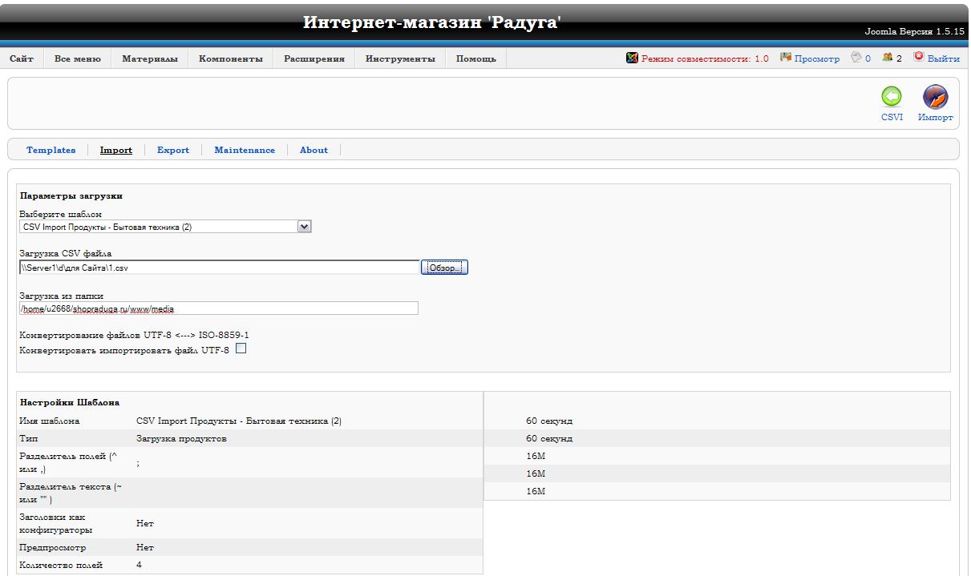The image size is (971, 576).
Task: Switch to the Export tab
Action: pos(173,150)
